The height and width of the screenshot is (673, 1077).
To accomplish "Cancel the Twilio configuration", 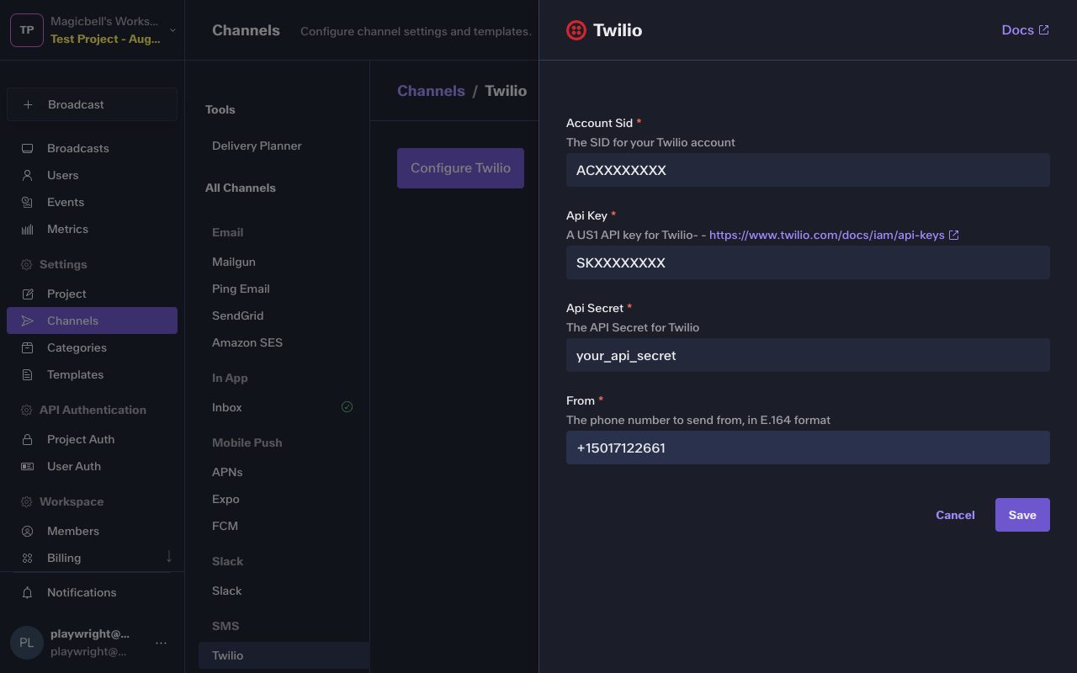I will (955, 515).
